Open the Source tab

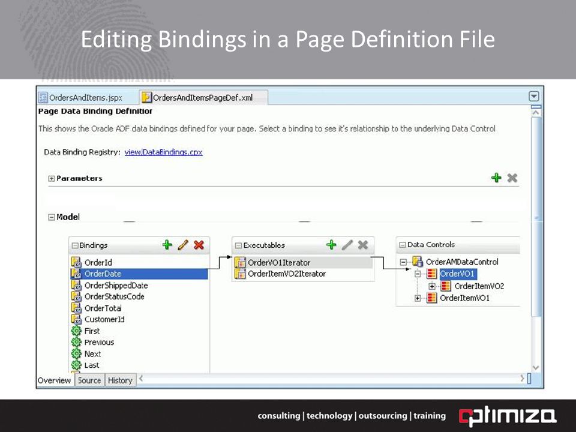(89, 380)
